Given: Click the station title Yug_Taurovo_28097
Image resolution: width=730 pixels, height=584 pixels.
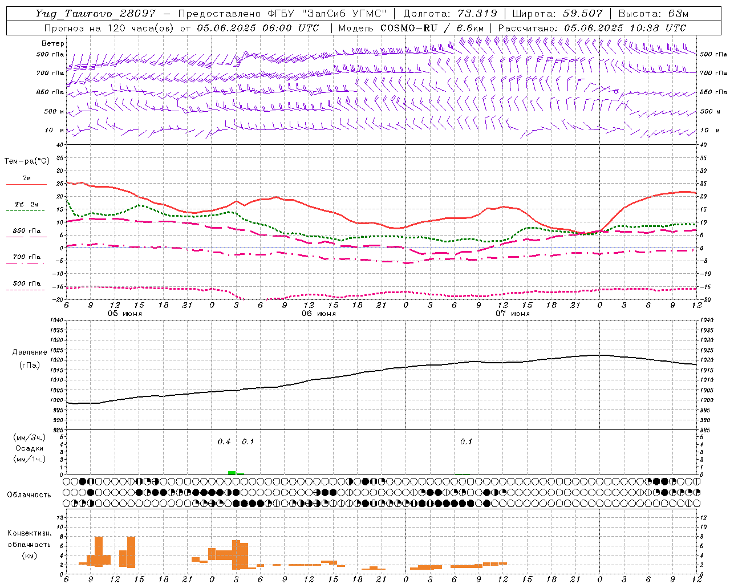Looking at the screenshot, I should [x=95, y=14].
